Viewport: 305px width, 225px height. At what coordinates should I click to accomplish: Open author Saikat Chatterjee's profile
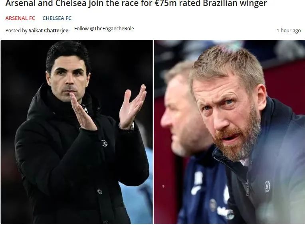point(48,30)
